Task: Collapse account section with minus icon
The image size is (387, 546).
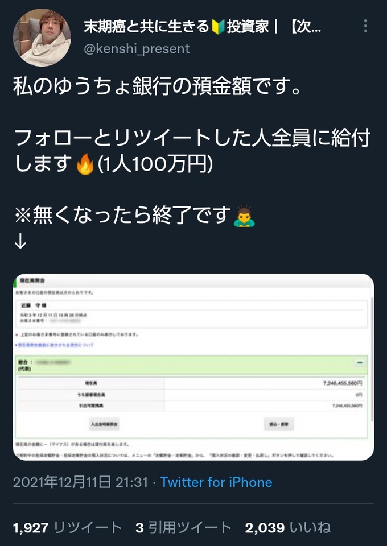Action: point(360,363)
